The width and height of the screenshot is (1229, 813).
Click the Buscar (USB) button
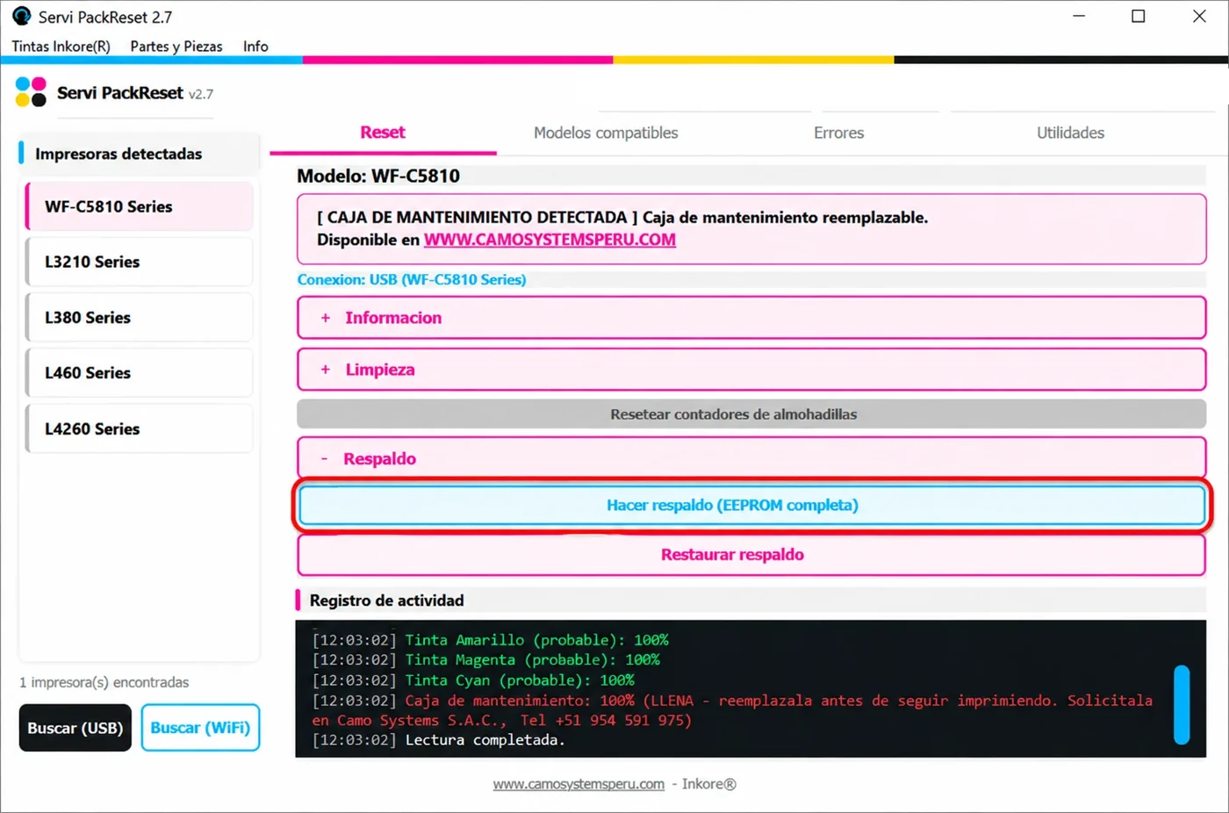tap(75, 728)
